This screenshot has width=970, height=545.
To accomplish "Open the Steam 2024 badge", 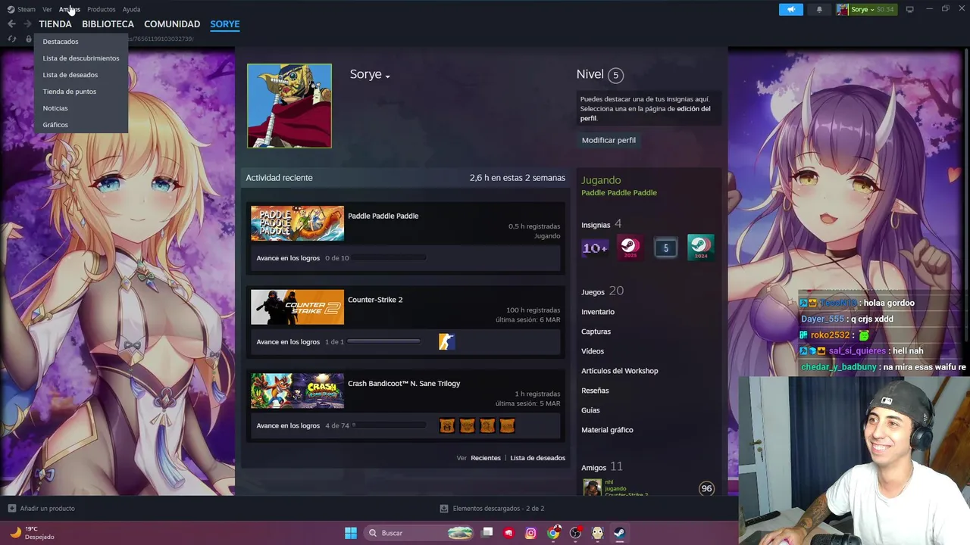I will tap(700, 248).
